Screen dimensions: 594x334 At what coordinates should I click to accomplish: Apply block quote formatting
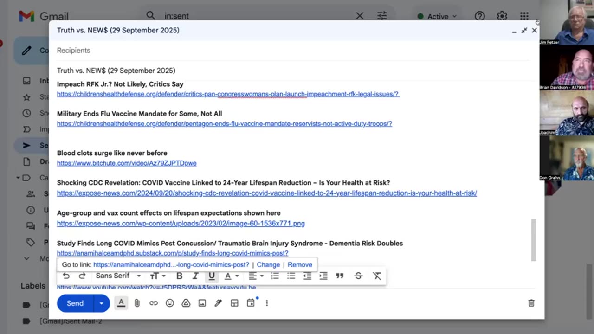click(340, 276)
